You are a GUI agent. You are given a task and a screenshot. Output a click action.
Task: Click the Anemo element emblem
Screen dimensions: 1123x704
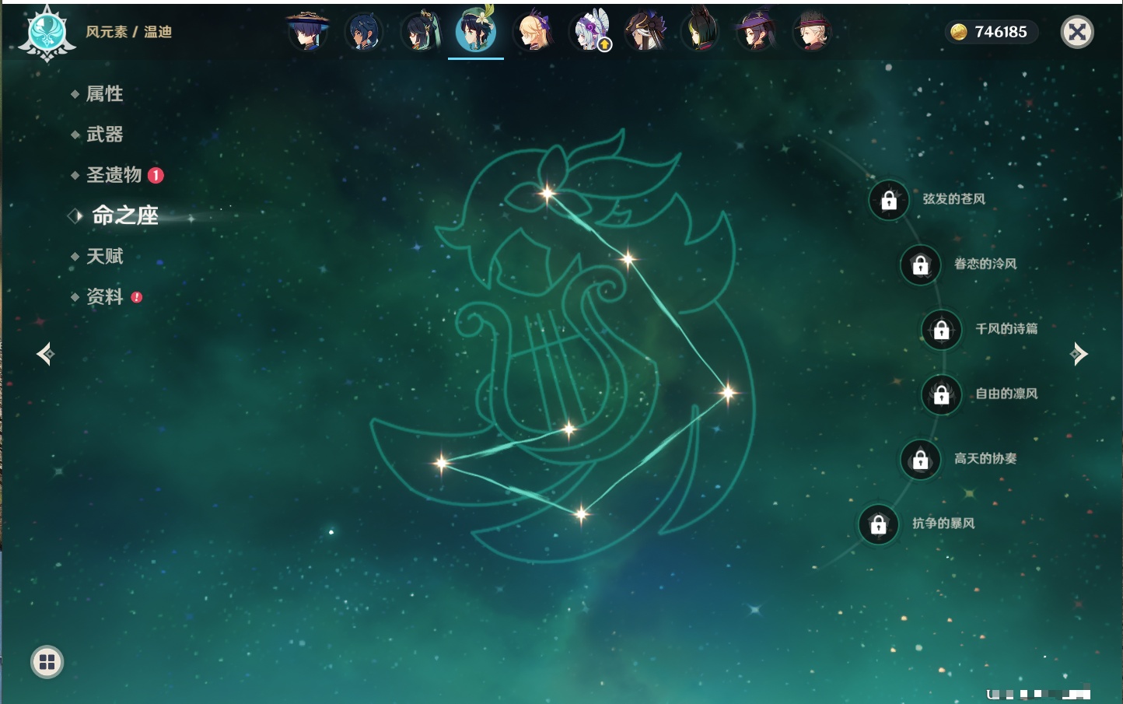click(47, 33)
